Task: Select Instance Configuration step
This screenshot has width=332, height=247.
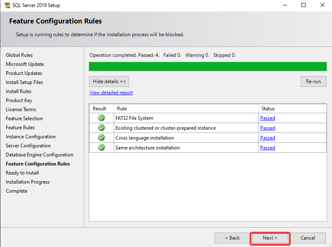Action: tap(31, 137)
